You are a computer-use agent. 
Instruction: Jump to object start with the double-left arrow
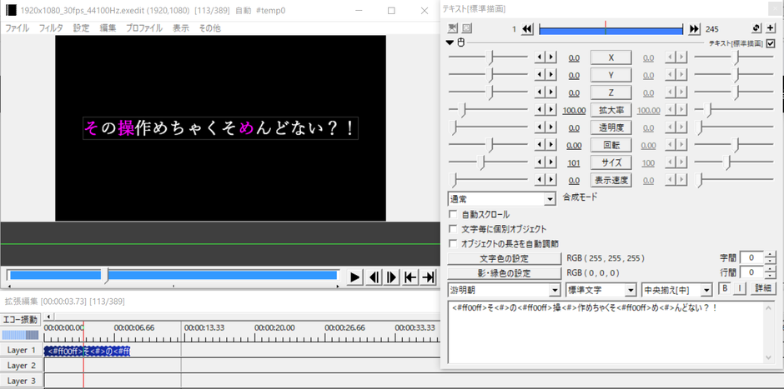[527, 29]
